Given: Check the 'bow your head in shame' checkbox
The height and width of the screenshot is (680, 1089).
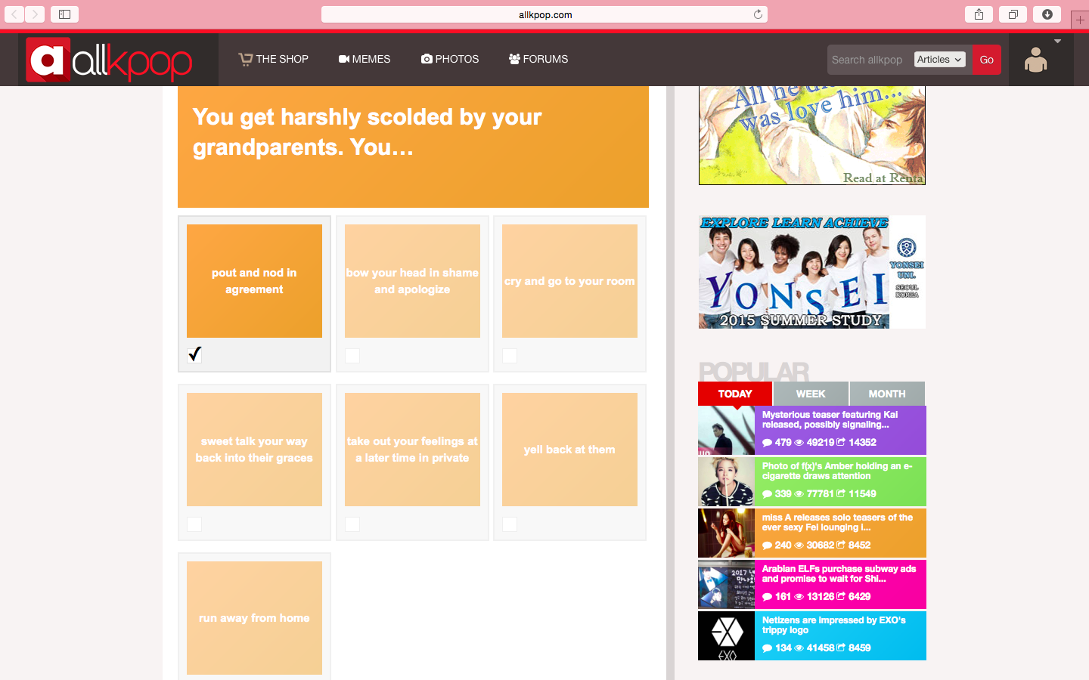Looking at the screenshot, I should (x=352, y=355).
